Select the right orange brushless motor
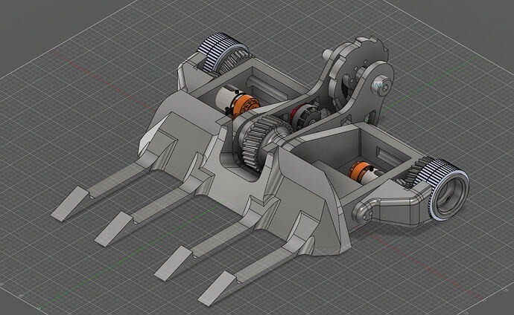The height and width of the screenshot is (315, 514). point(361,171)
